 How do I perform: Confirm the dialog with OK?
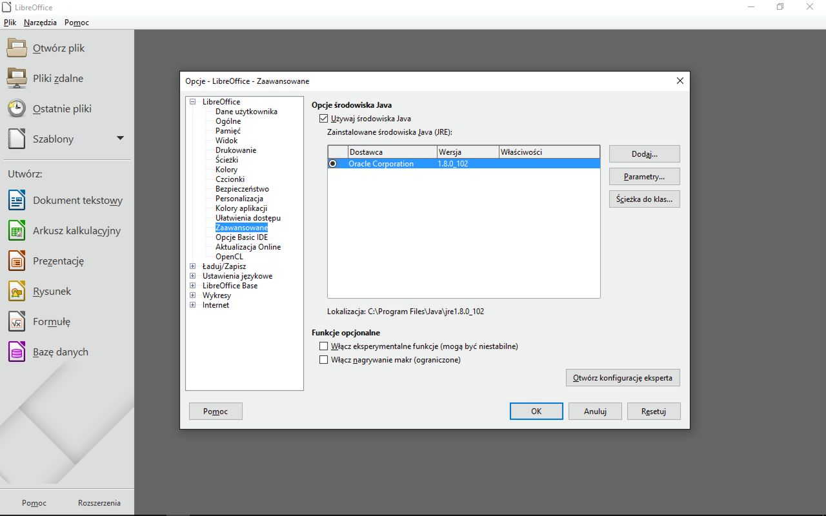click(x=536, y=412)
